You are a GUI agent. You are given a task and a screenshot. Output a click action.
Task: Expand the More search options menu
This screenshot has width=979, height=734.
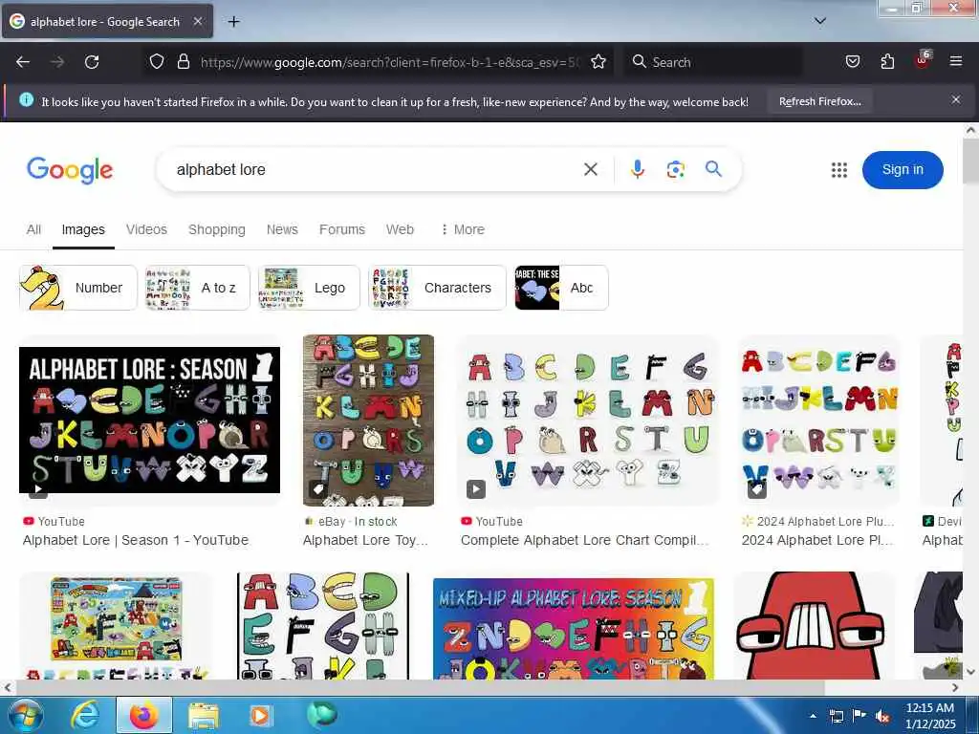tap(463, 229)
